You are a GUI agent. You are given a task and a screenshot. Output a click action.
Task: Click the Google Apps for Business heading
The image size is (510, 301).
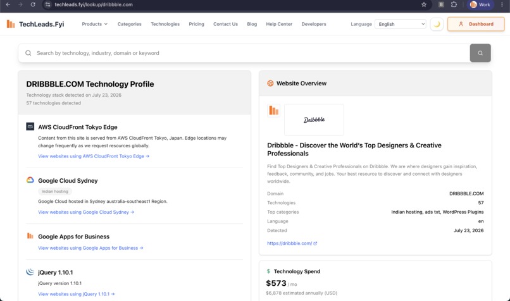(74, 236)
